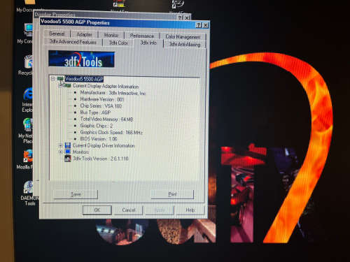The image size is (350, 262).
Task: Click the Print button
Action: tap(172, 194)
